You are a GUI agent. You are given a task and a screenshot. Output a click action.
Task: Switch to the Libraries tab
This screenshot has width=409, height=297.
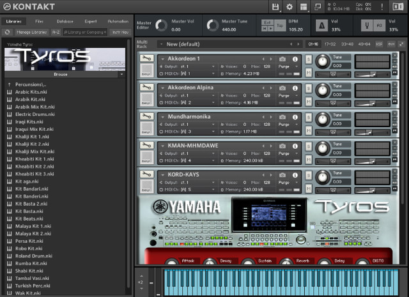coord(14,21)
